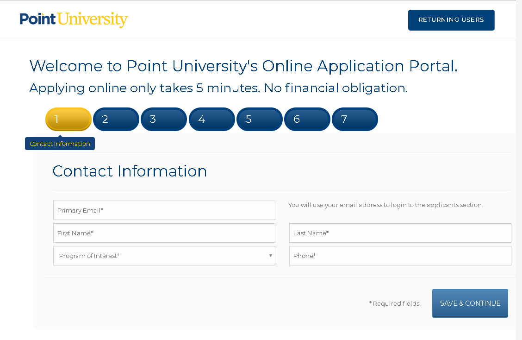Go to step 3 in the progress bar

(x=164, y=119)
